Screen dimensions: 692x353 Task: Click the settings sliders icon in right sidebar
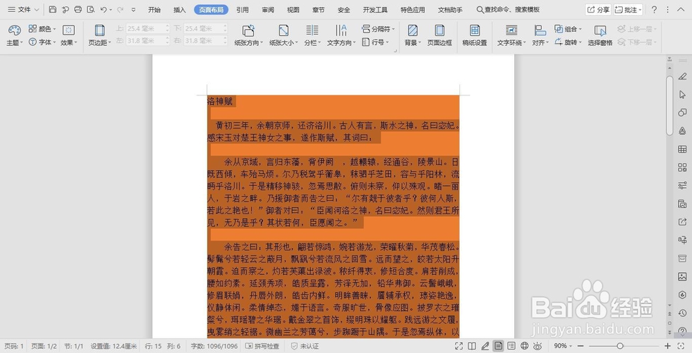click(x=682, y=185)
